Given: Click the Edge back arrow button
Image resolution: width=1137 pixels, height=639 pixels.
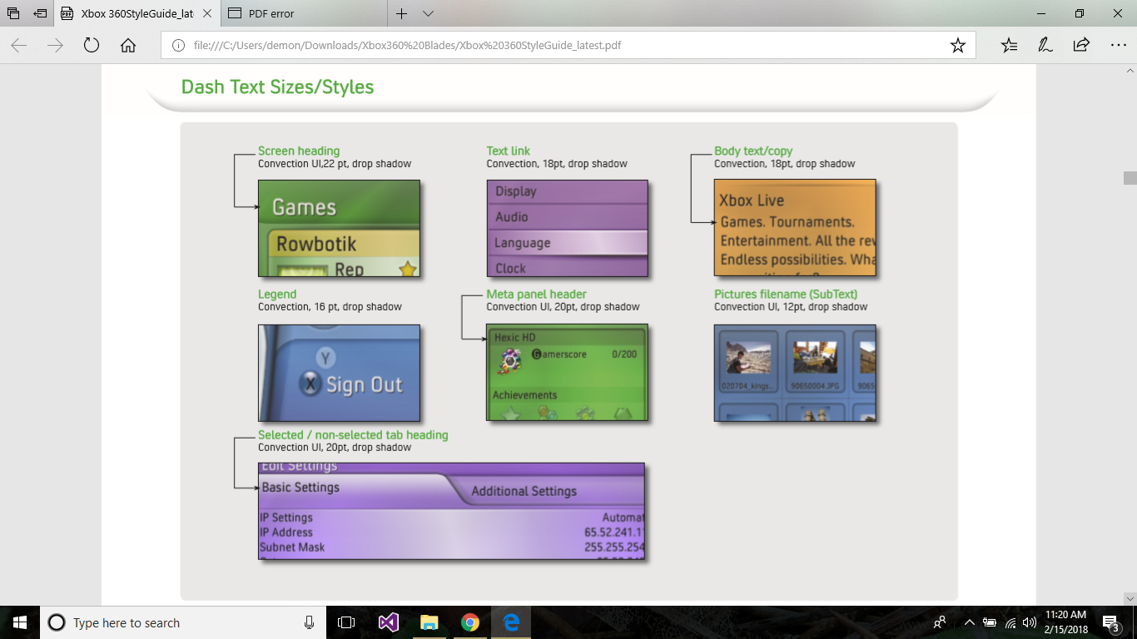Looking at the screenshot, I should pyautogui.click(x=18, y=46).
